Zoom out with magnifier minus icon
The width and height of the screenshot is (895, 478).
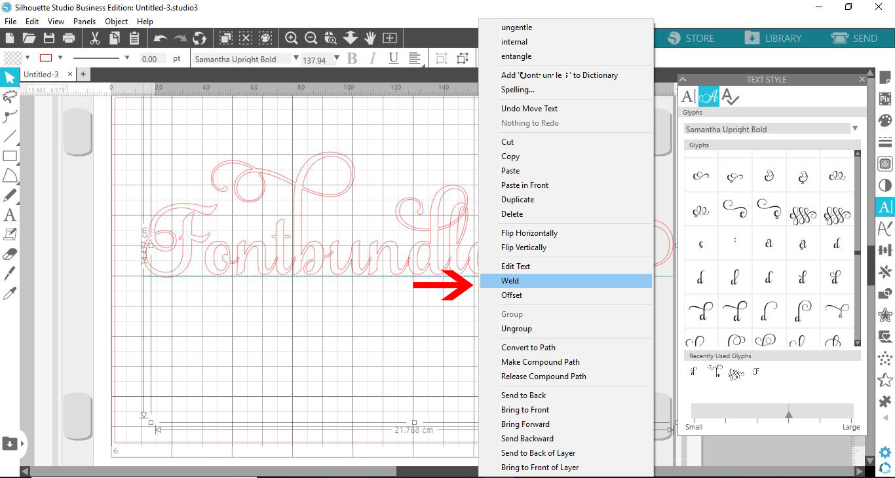(x=311, y=38)
